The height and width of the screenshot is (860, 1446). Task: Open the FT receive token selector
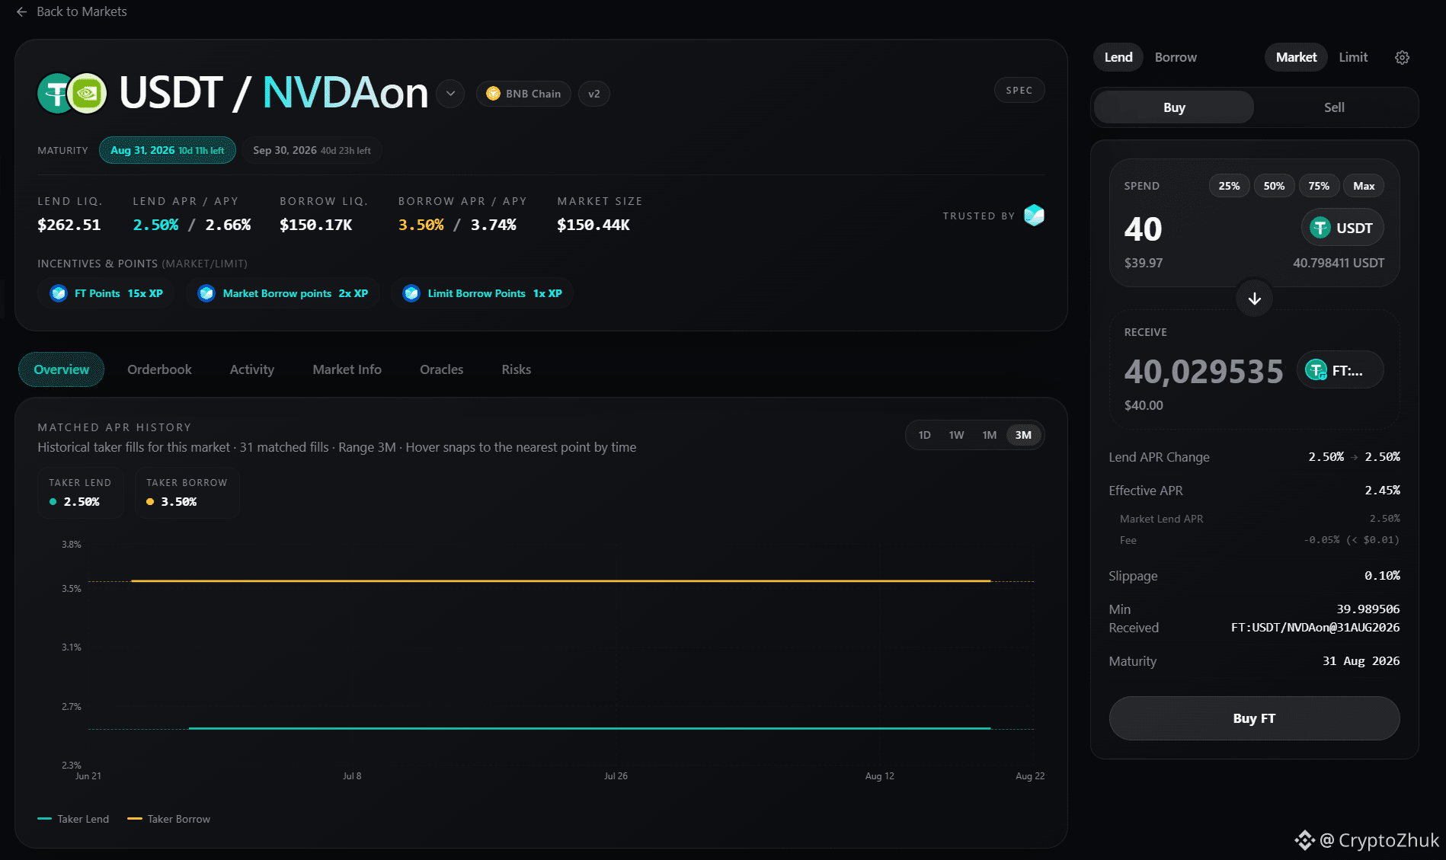(x=1340, y=370)
